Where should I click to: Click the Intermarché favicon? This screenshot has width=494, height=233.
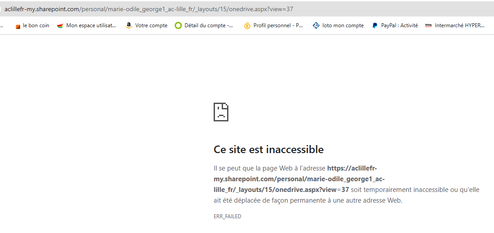point(428,26)
